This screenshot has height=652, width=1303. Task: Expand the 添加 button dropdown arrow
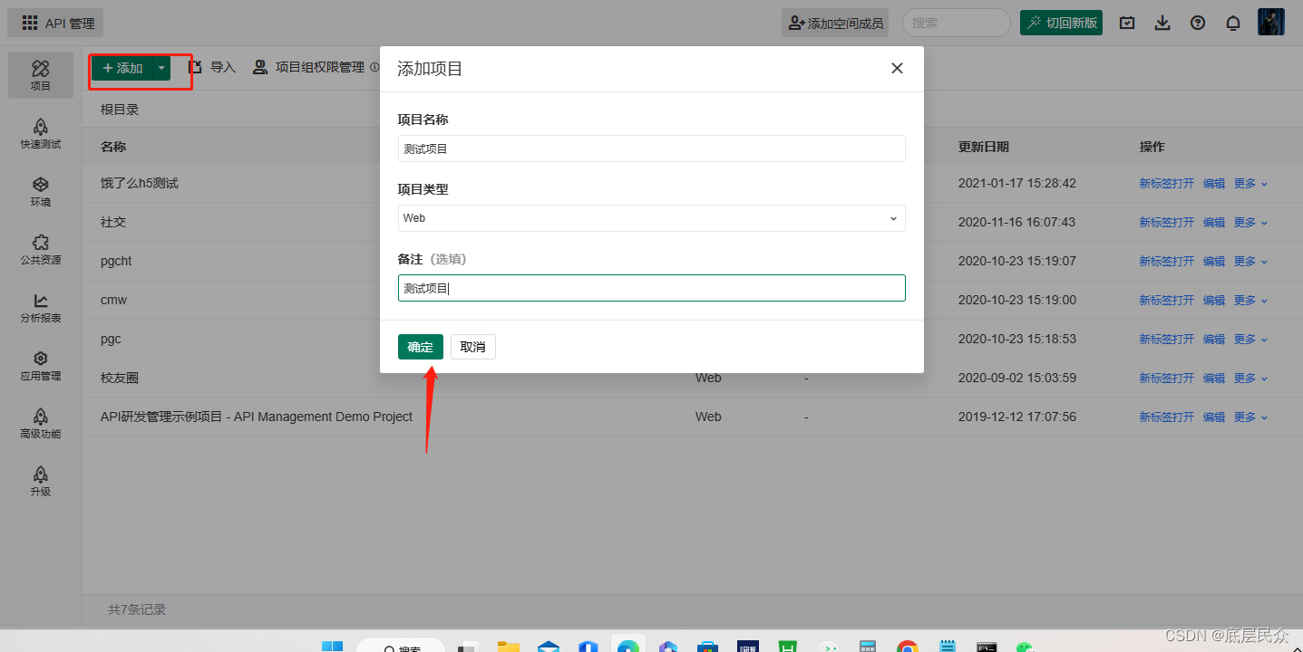[x=160, y=67]
